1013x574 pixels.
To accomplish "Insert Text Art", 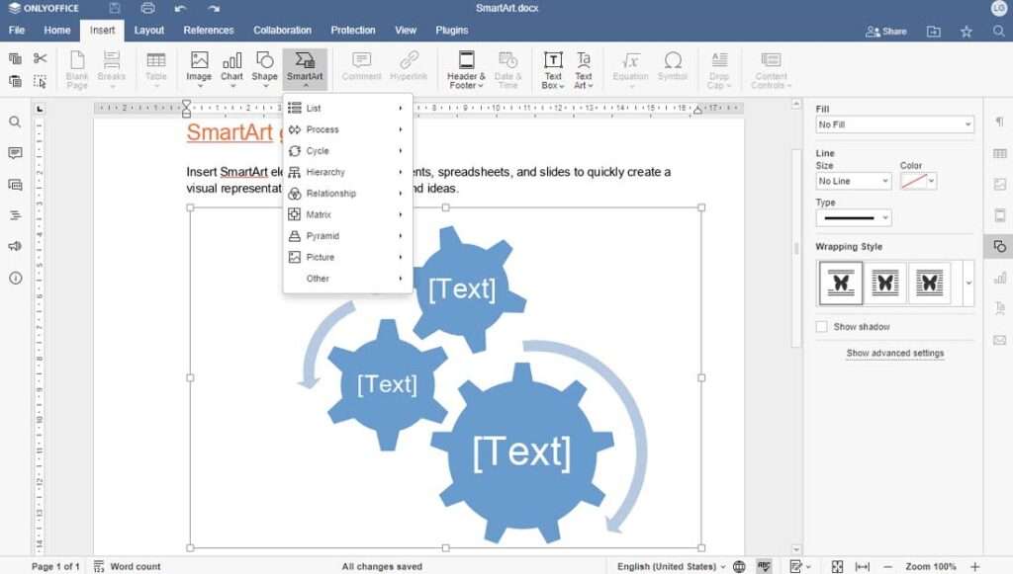I will pyautogui.click(x=584, y=70).
